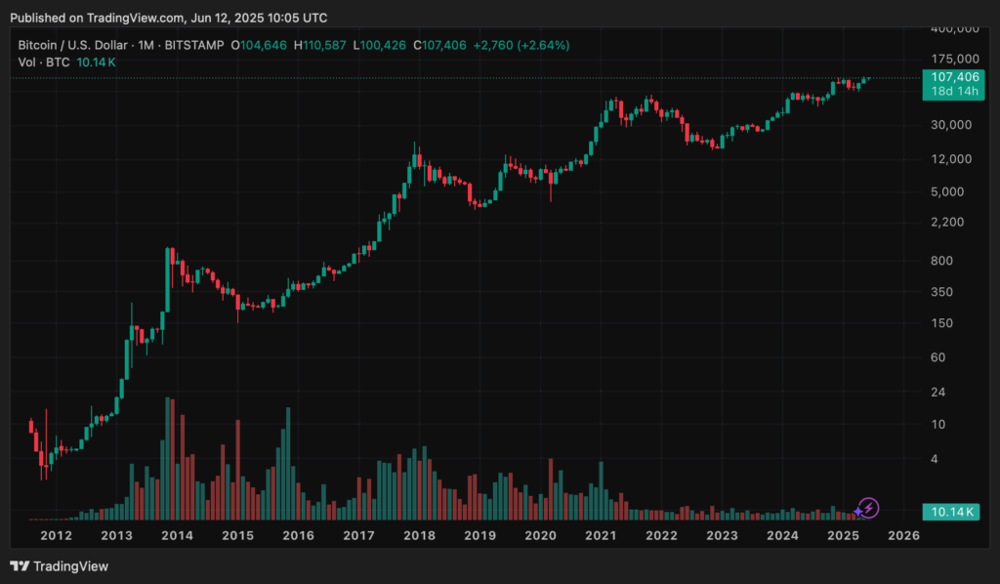Click the 2013 year axis label

pos(117,535)
